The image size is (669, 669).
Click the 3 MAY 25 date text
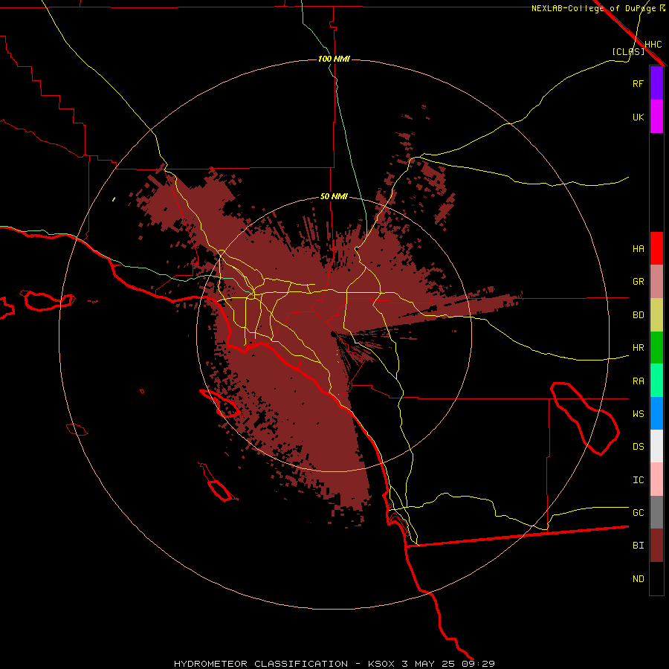pyautogui.click(x=429, y=664)
